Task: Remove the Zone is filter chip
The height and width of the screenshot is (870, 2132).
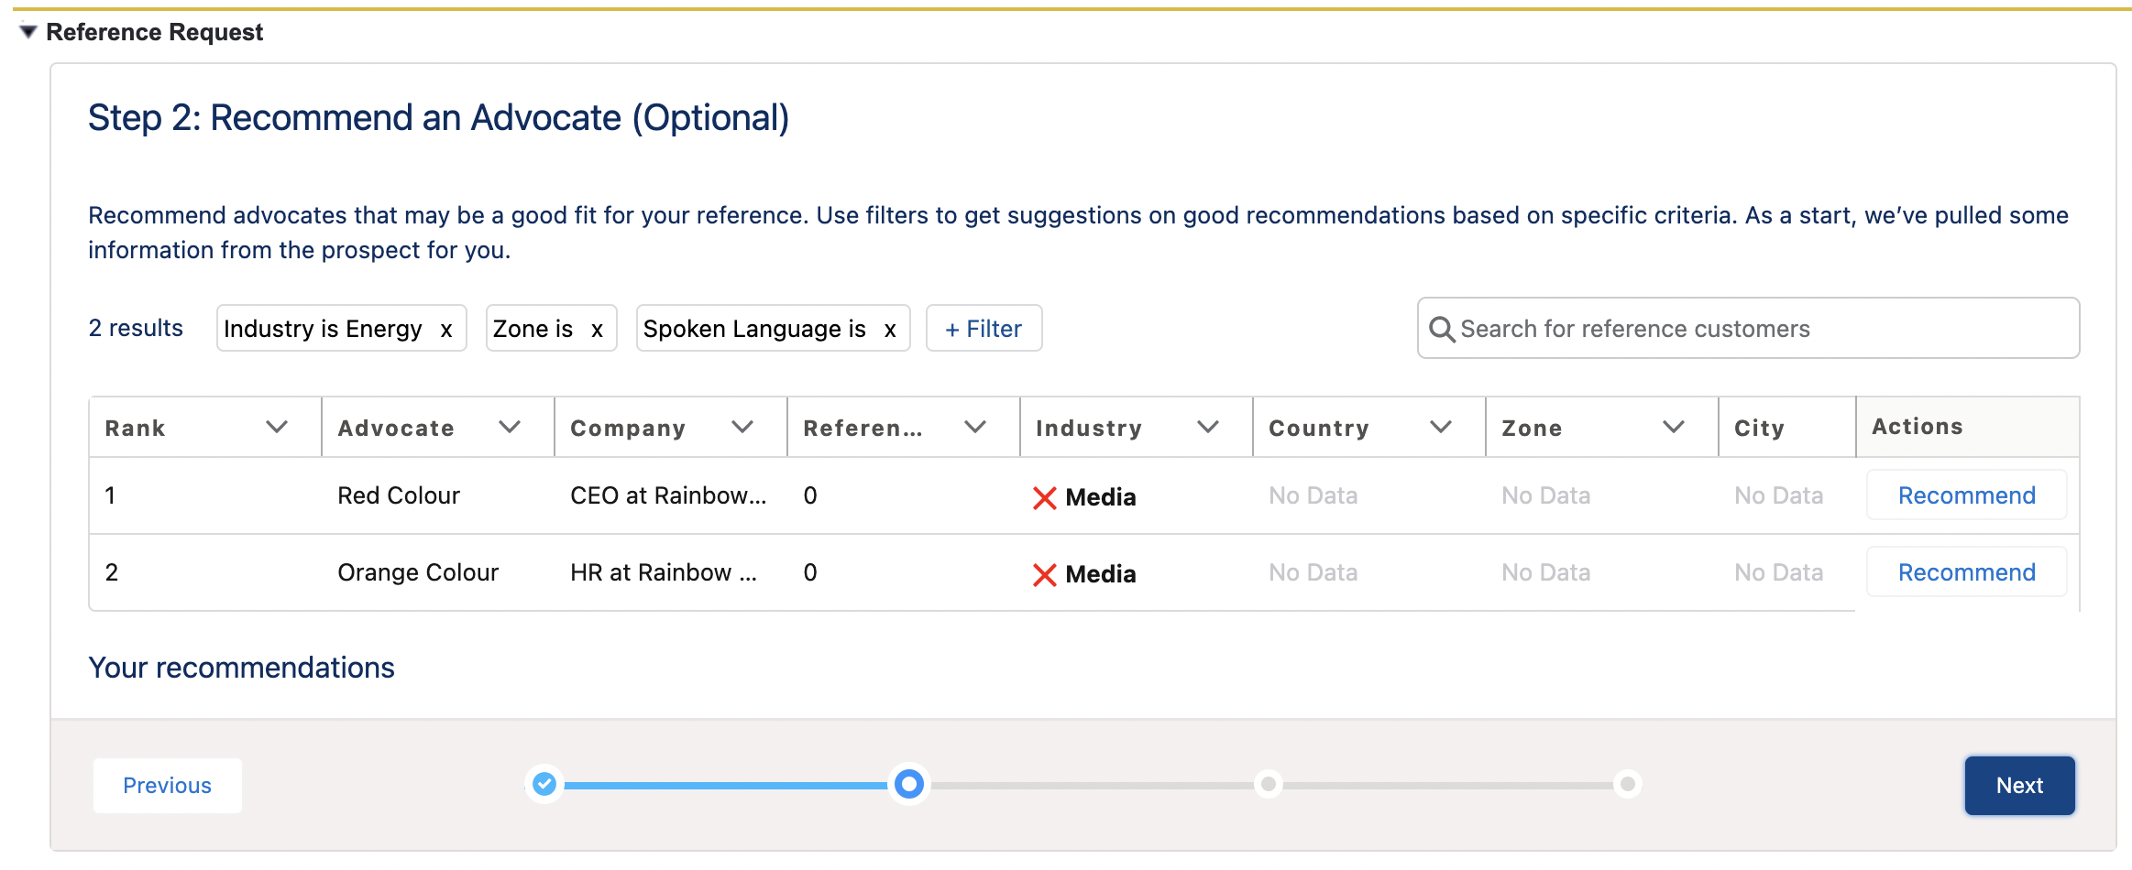Action: pos(597,330)
